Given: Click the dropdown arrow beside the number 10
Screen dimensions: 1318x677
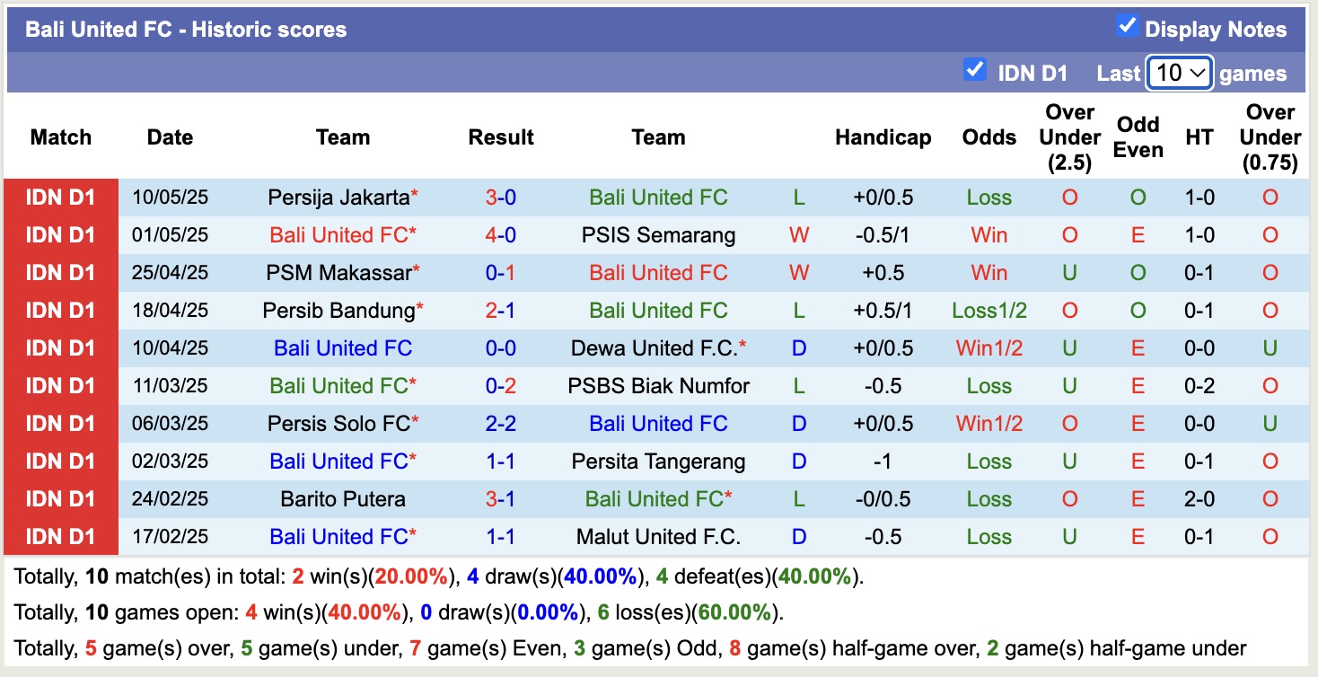Looking at the screenshot, I should [1195, 71].
